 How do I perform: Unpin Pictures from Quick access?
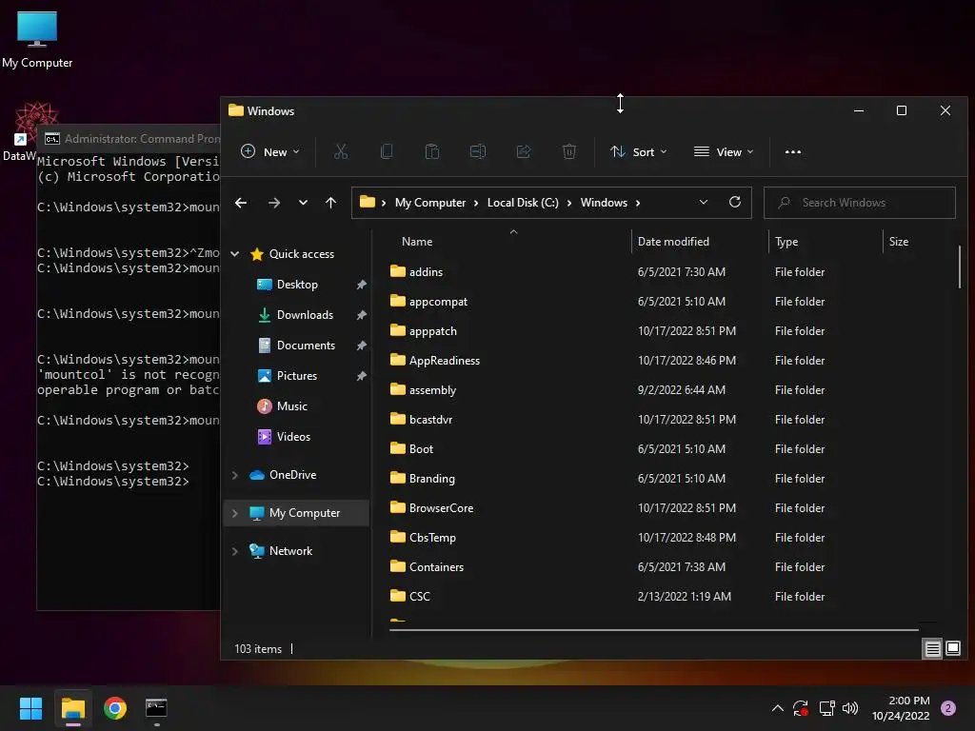click(361, 376)
